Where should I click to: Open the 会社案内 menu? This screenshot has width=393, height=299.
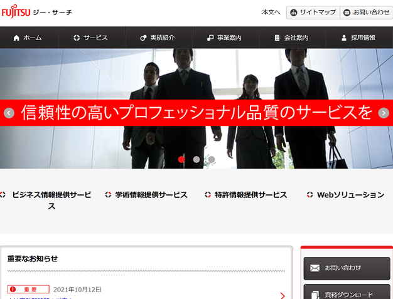coord(293,38)
